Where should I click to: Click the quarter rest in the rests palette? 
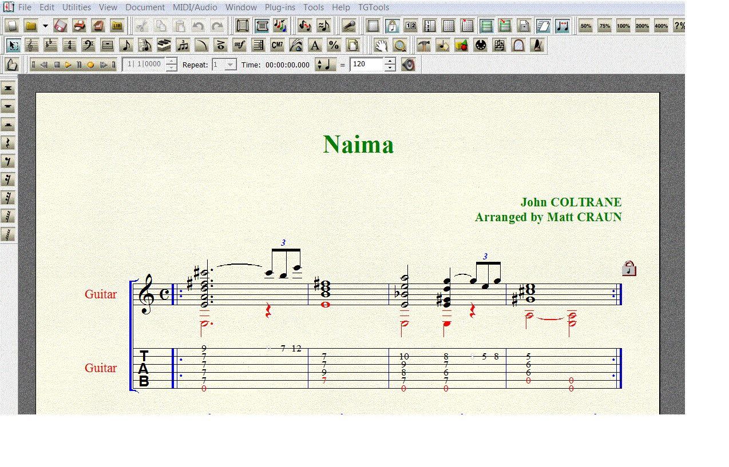8,143
